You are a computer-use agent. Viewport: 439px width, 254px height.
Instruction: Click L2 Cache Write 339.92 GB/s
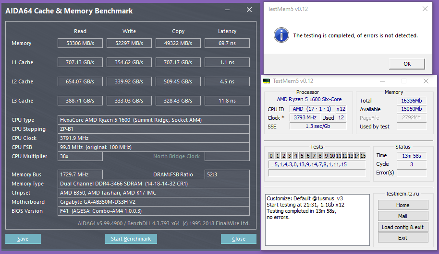click(x=129, y=81)
